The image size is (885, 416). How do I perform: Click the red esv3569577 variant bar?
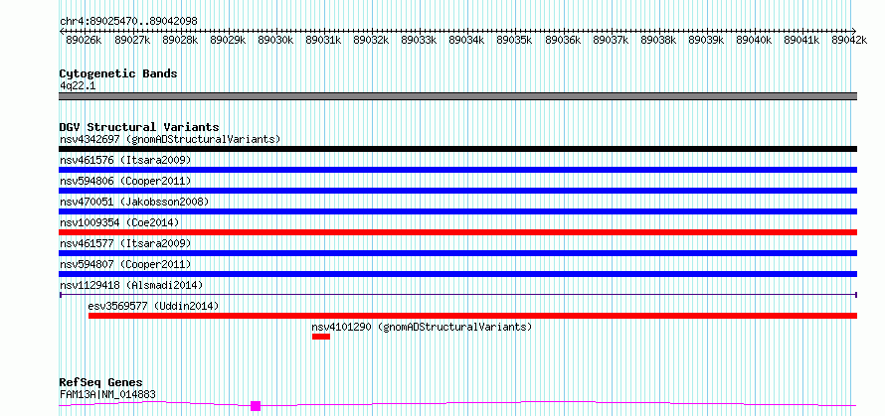point(473,316)
